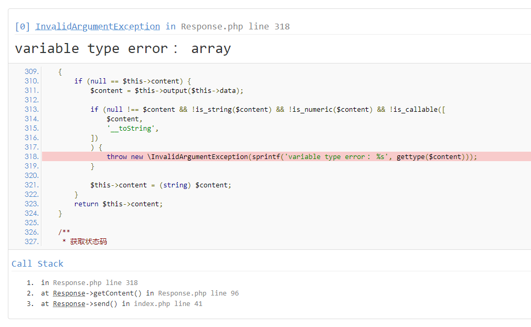531x327 pixels.
Task: Click the '__toString' string on line 315
Action: coord(132,128)
